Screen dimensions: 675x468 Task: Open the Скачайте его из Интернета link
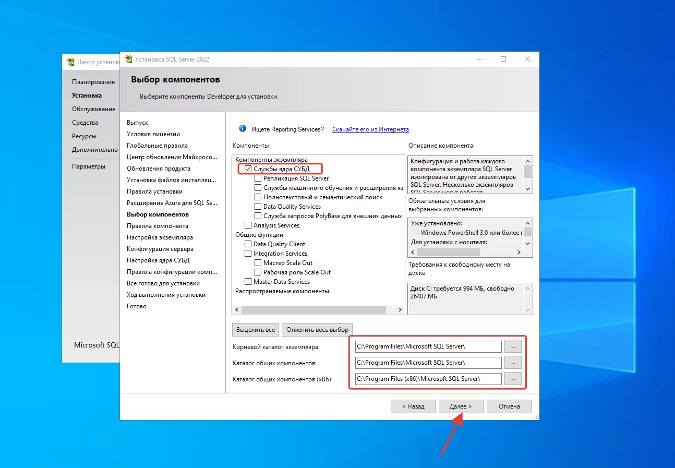(x=370, y=129)
